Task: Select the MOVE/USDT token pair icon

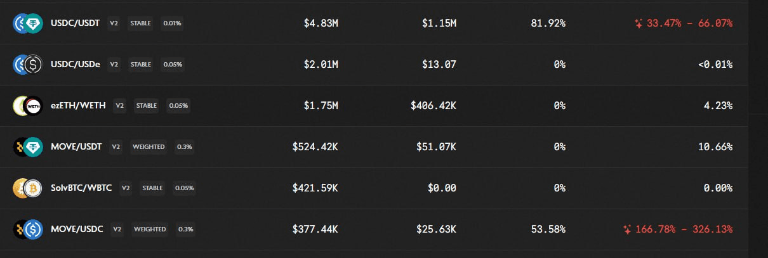Action: click(27, 147)
